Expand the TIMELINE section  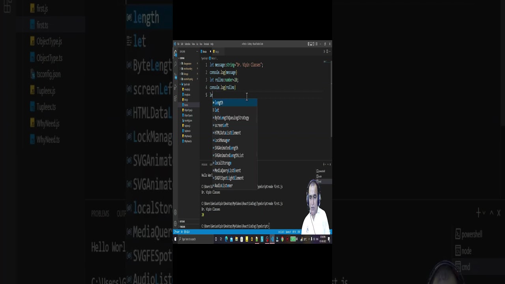189,226
